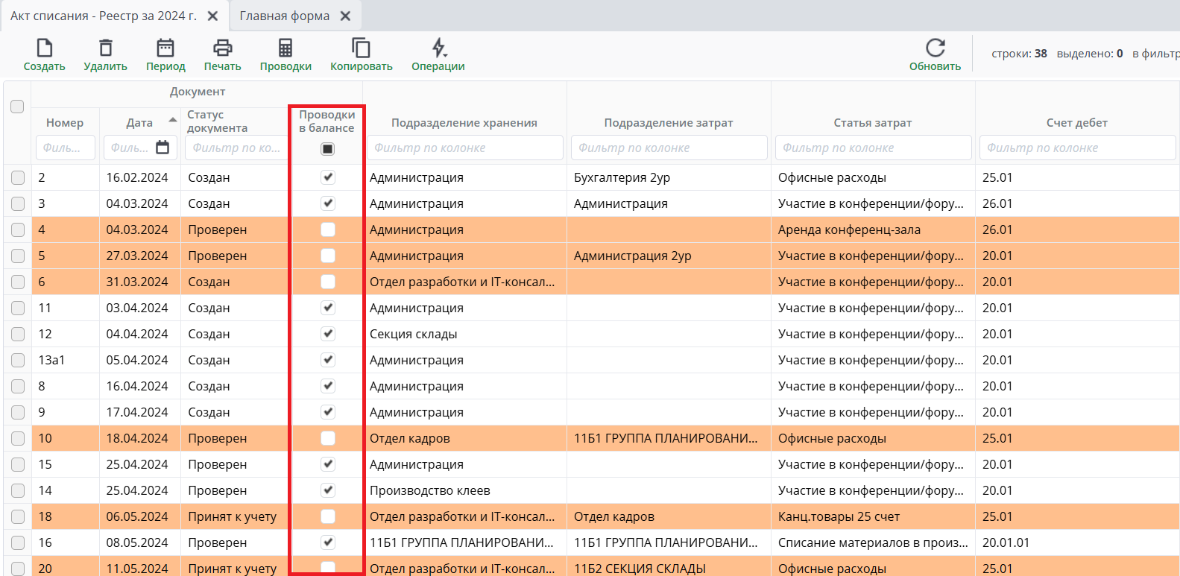Click filter field under Счет дебет

click(x=1076, y=148)
